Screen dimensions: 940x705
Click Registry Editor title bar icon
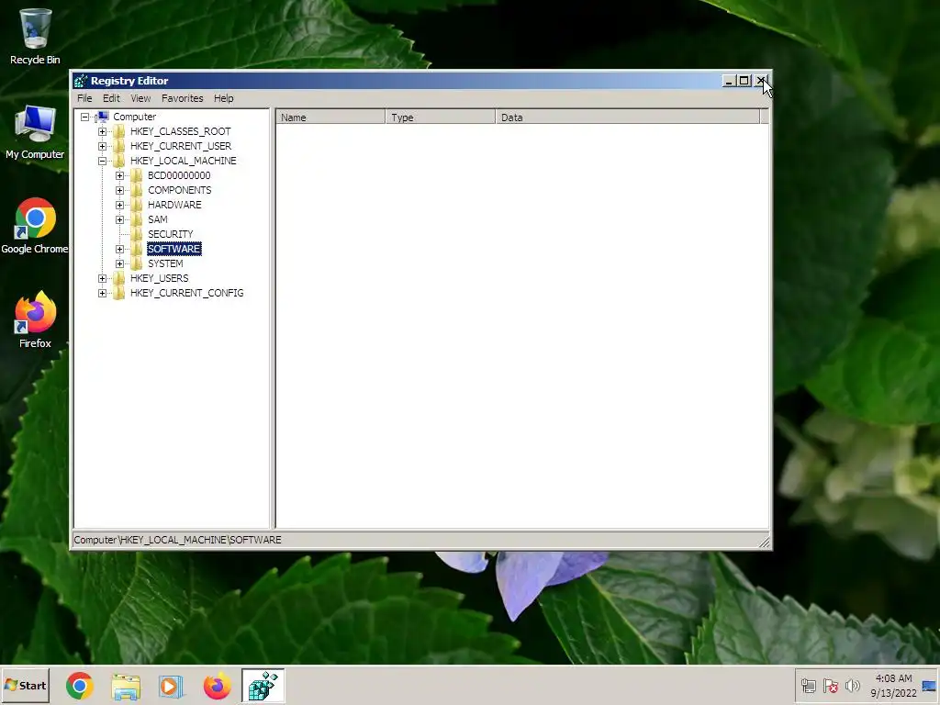pos(81,81)
